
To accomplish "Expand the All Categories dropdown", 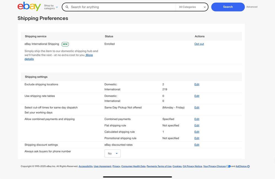I will click(192, 7).
